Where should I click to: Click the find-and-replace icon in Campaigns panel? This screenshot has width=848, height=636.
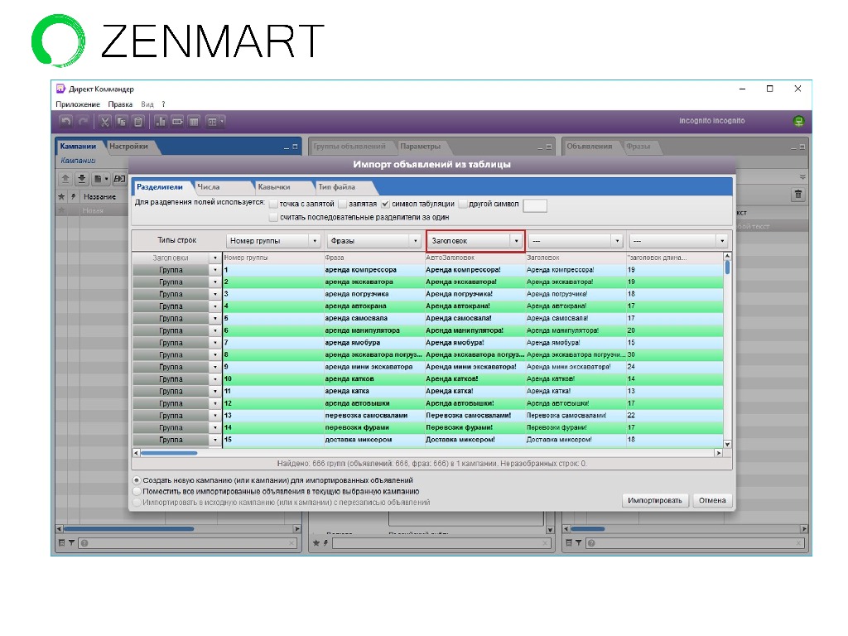tap(119, 179)
